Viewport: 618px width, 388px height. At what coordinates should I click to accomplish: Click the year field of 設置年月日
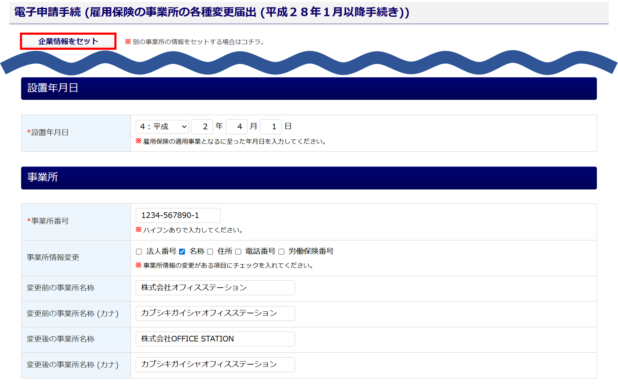[x=202, y=127]
